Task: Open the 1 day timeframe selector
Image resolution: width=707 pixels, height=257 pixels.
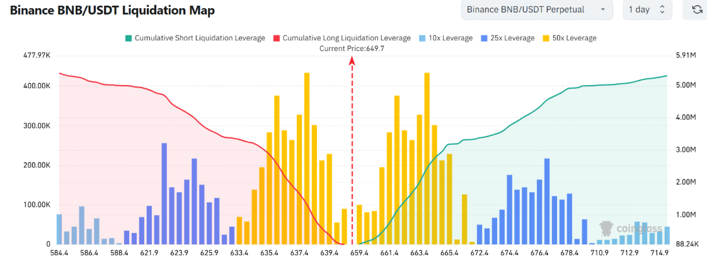Action: tap(648, 9)
